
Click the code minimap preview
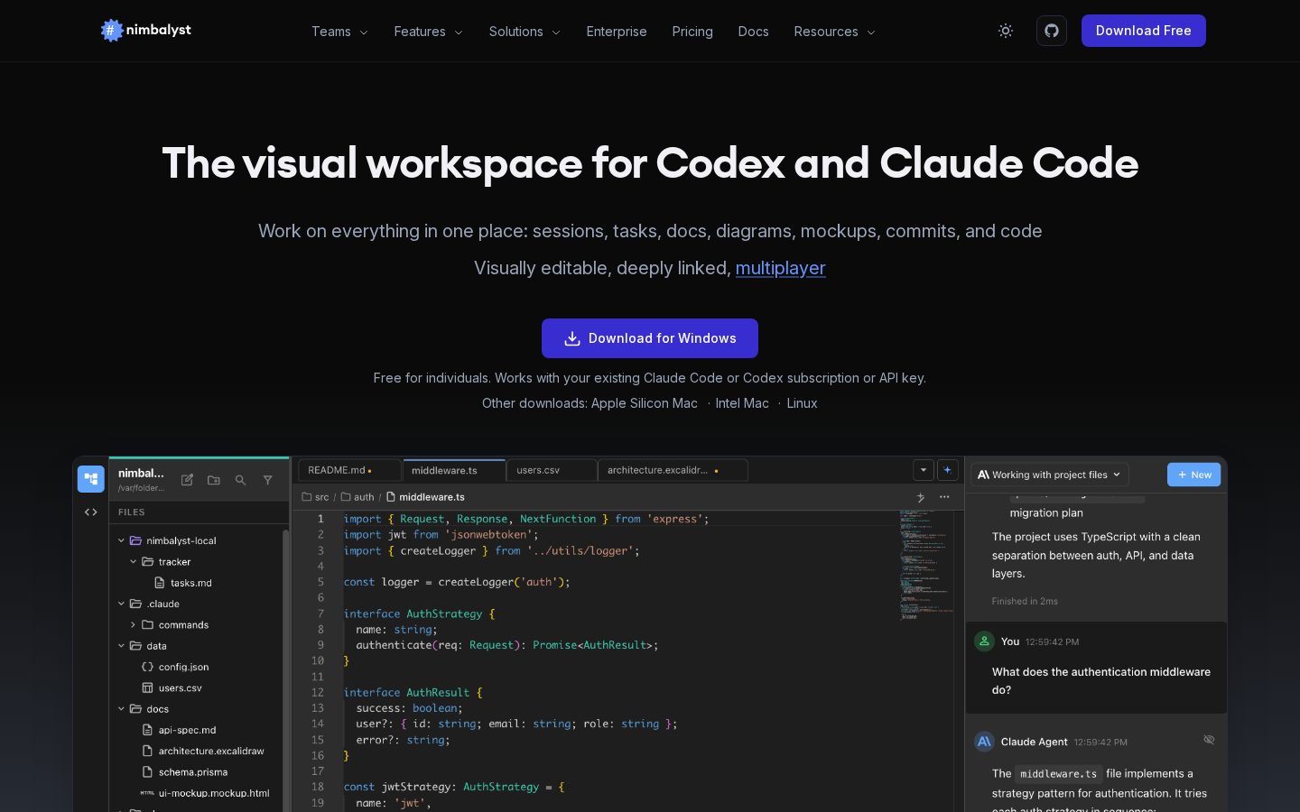(925, 566)
